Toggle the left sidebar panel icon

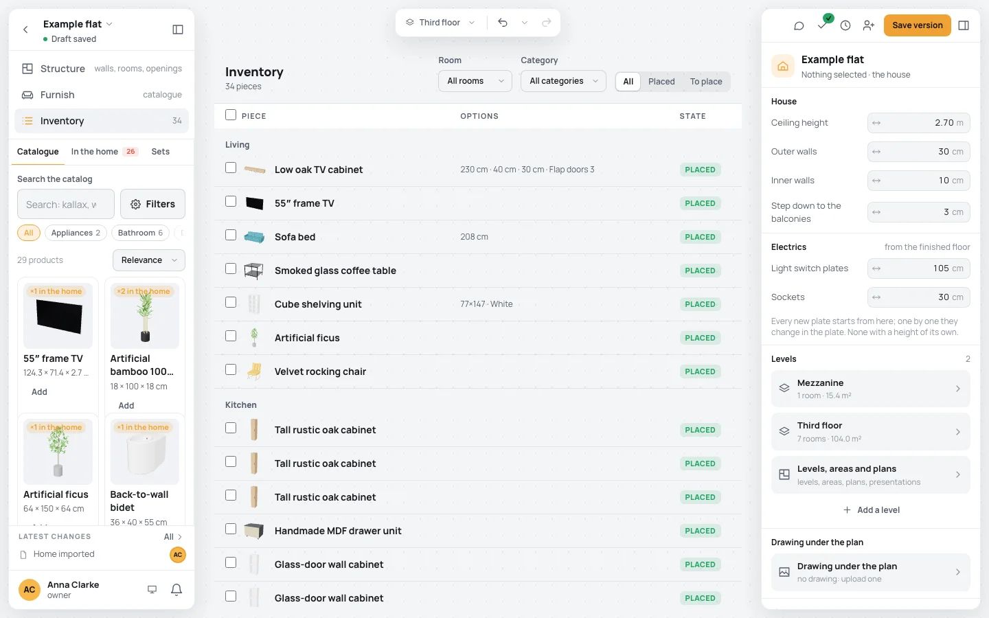pos(178,30)
